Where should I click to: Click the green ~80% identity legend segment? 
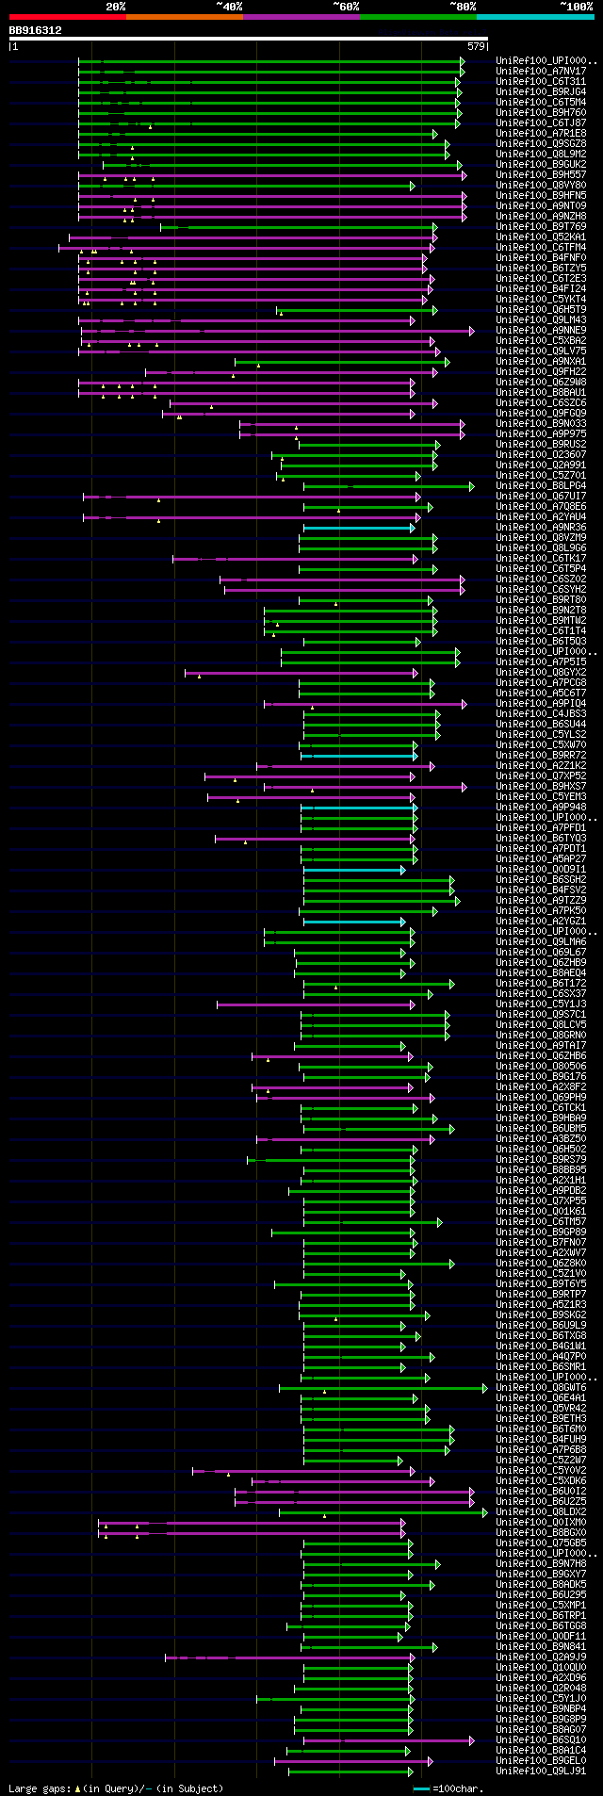tap(417, 17)
